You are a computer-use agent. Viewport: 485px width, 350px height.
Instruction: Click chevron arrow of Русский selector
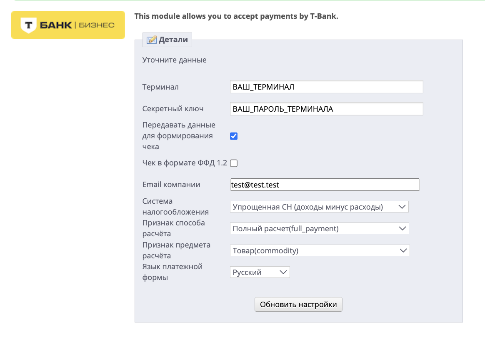(283, 272)
